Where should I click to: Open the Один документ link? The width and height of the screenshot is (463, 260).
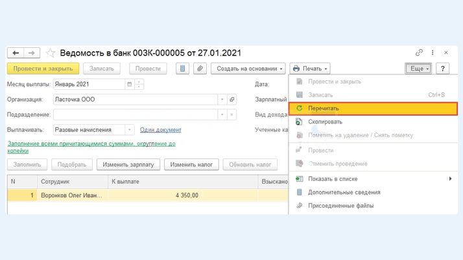point(161,130)
